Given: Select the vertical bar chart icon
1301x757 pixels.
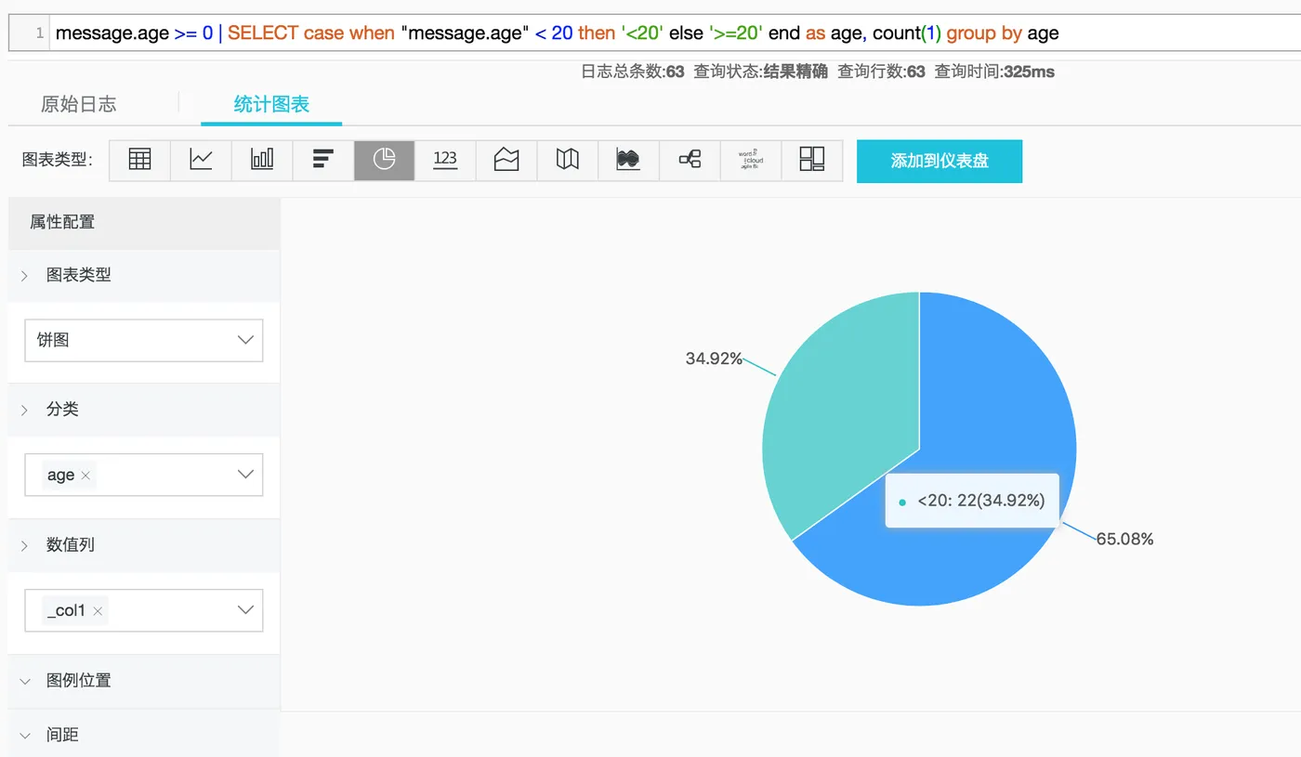Looking at the screenshot, I should pyautogui.click(x=262, y=160).
